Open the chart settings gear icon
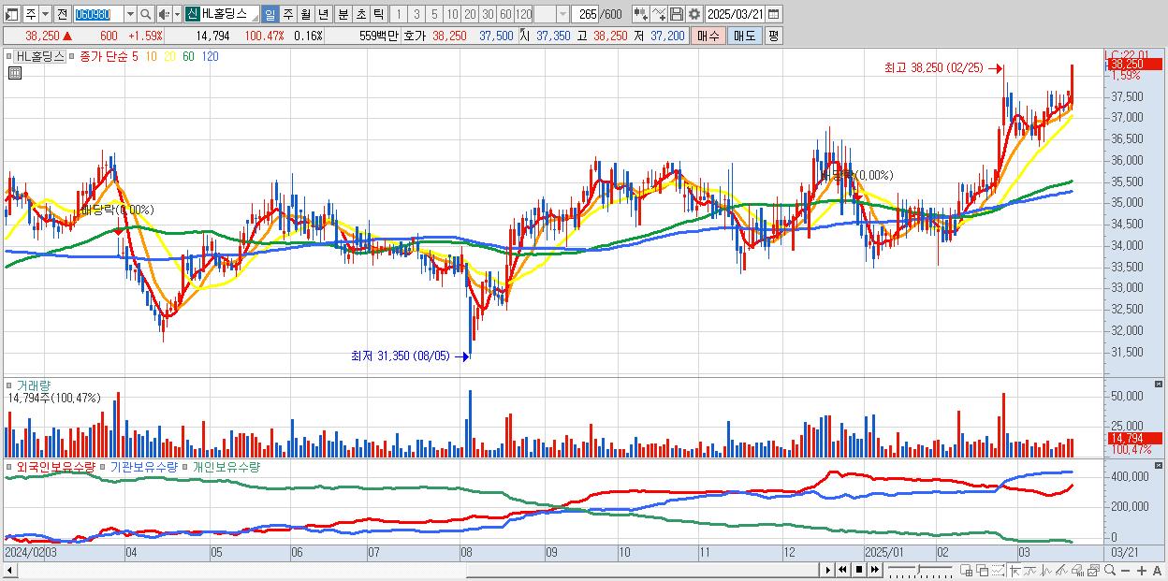 click(693, 14)
